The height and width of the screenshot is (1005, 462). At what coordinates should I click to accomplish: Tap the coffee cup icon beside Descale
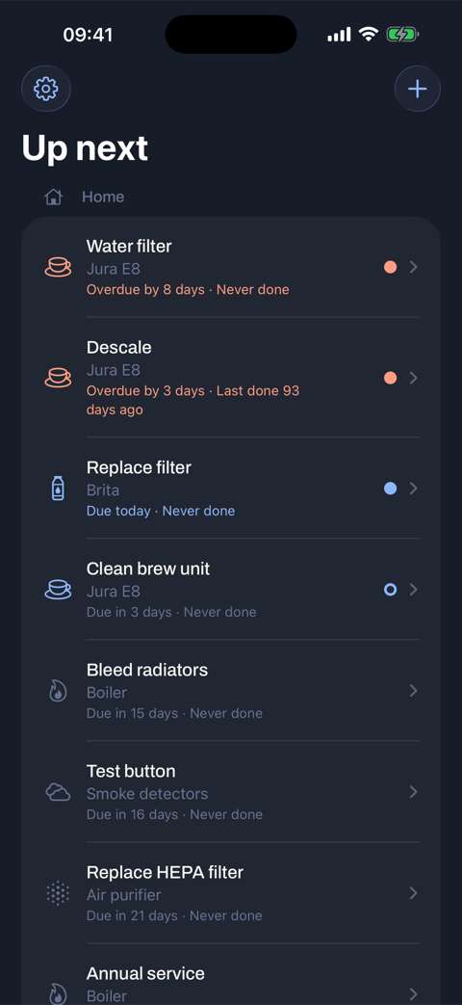[x=58, y=378]
